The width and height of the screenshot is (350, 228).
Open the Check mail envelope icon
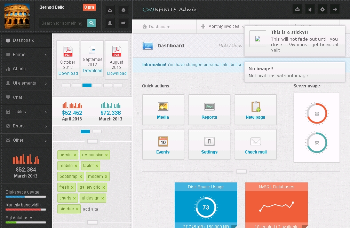point(256,141)
